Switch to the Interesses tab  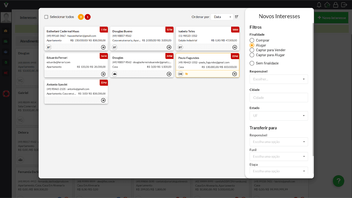click(28, 18)
